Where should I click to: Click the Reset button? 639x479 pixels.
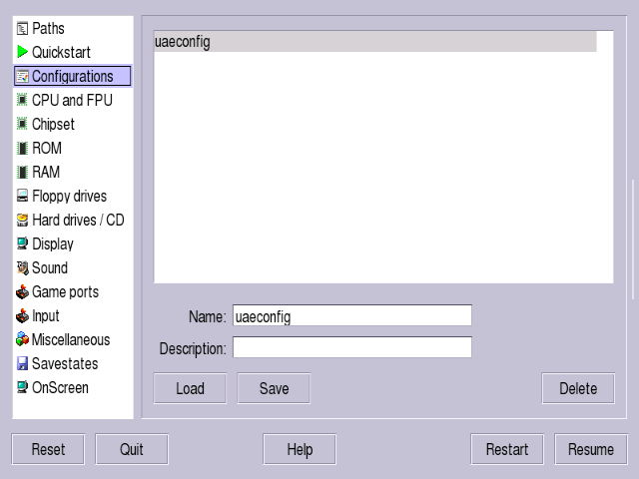(48, 449)
